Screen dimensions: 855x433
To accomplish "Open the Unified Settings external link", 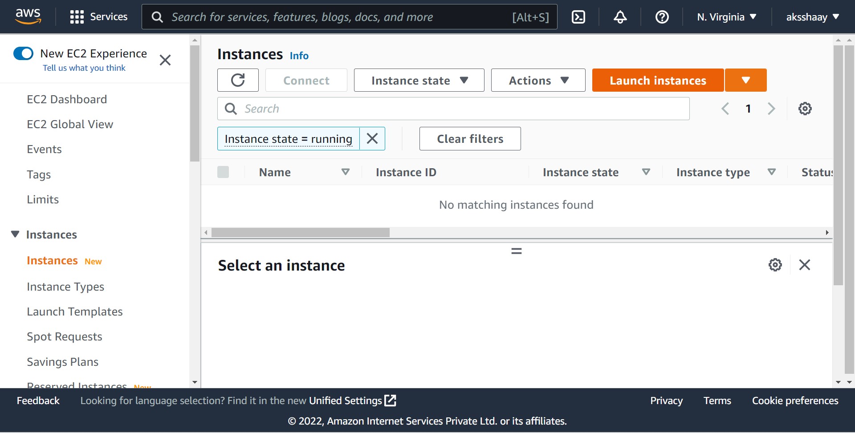I will tap(352, 401).
